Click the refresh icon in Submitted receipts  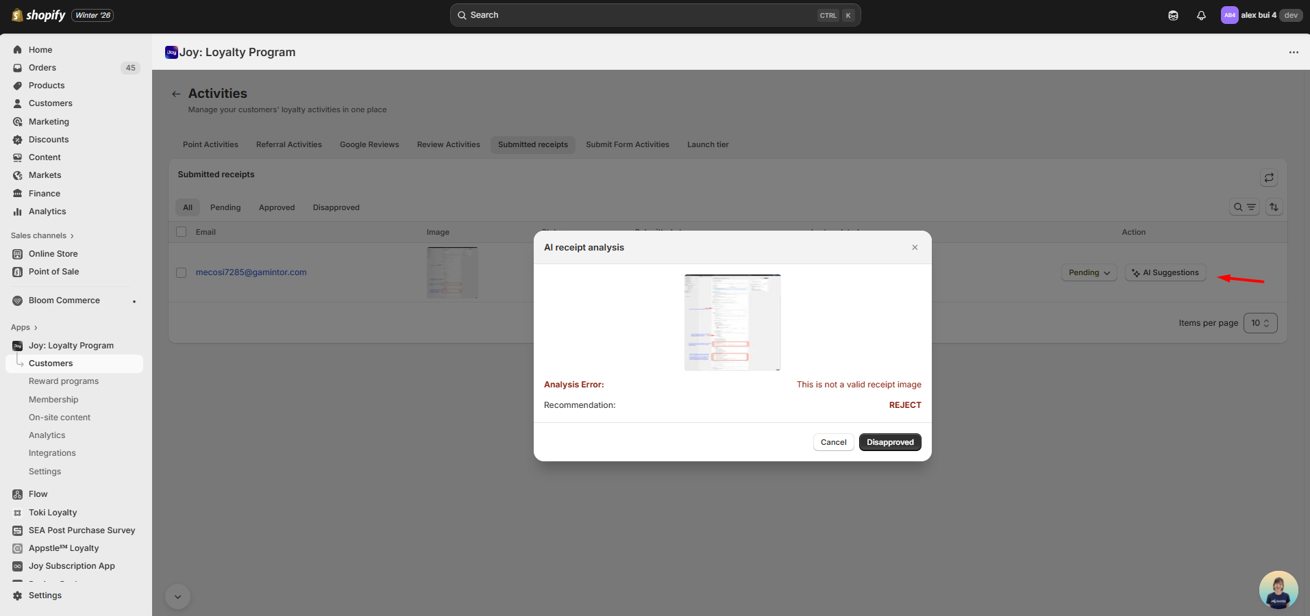coord(1269,178)
